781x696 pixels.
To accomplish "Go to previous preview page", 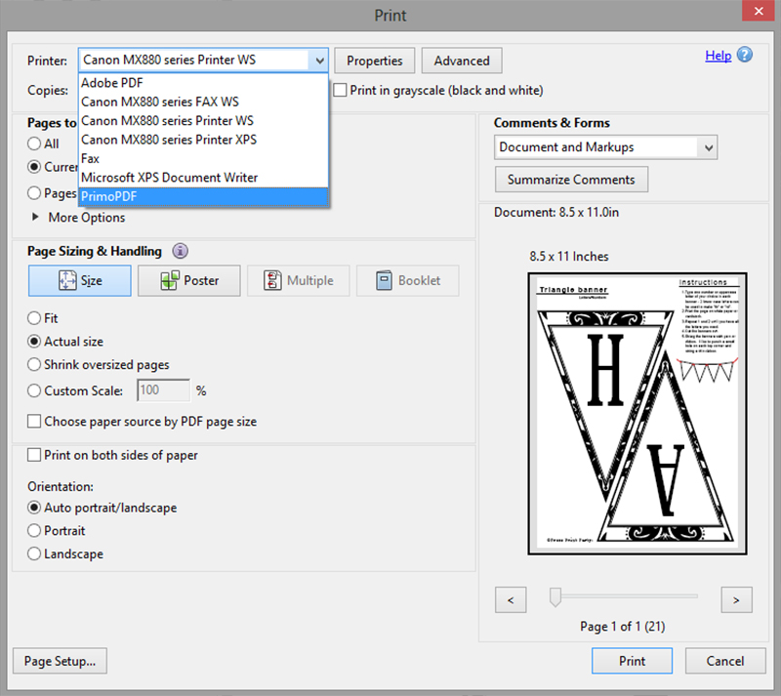I will pos(511,599).
